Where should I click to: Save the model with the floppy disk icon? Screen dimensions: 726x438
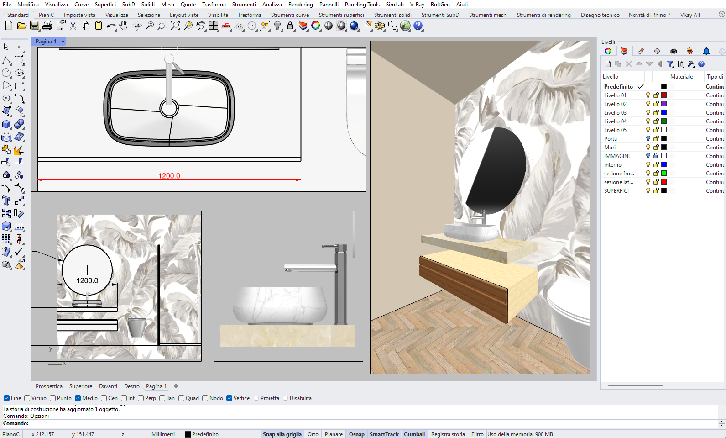click(34, 26)
